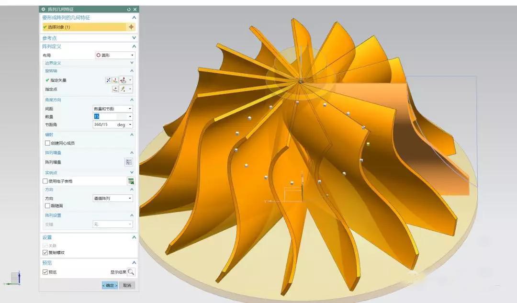
Task: Collapse the 阵列增量 group
Action: [132, 152]
